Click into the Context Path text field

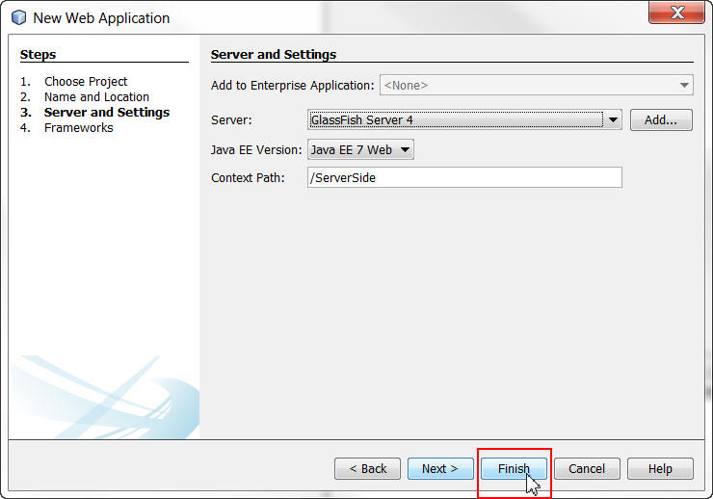click(x=464, y=177)
